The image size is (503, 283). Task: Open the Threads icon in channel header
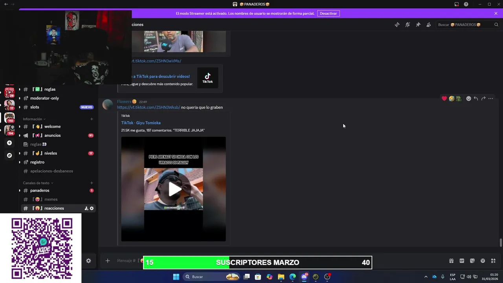pyautogui.click(x=397, y=24)
